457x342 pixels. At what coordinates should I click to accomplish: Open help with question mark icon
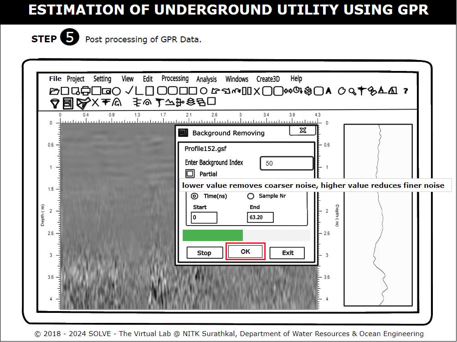click(406, 91)
